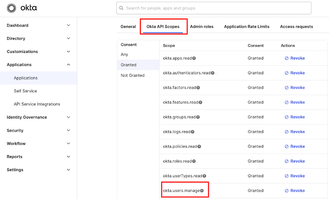
Task: Open help icon next to okta.logs.read
Action: (192, 132)
